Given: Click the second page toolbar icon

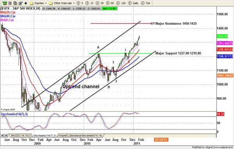Looking at the screenshot, I should click(10, 3).
